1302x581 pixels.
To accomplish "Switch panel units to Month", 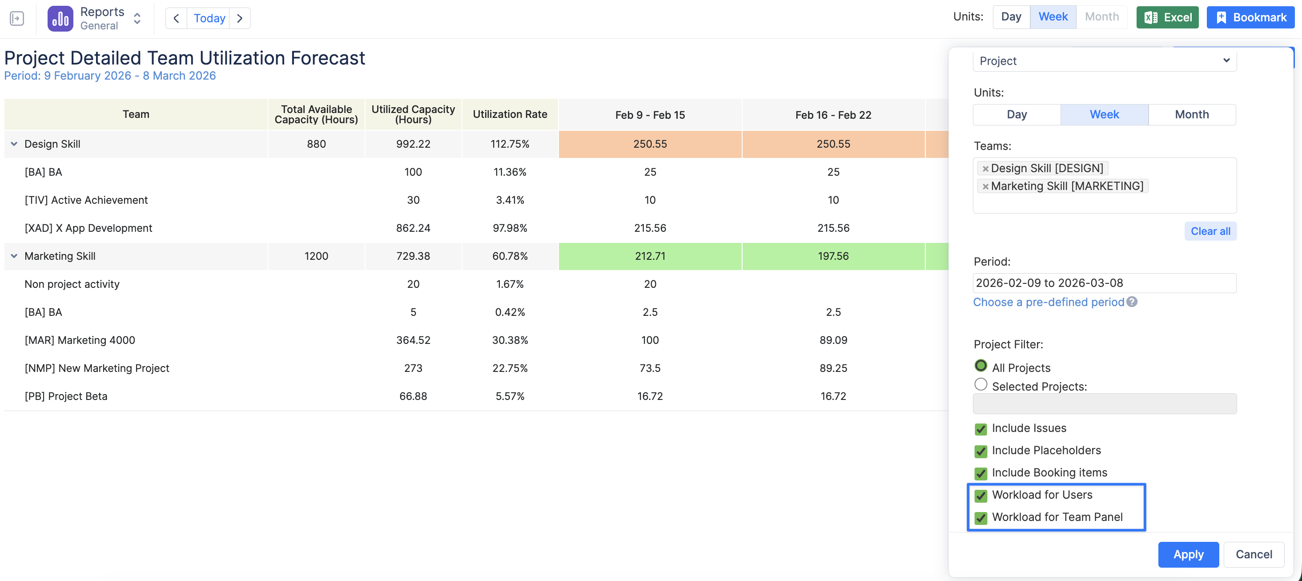I will (x=1191, y=115).
